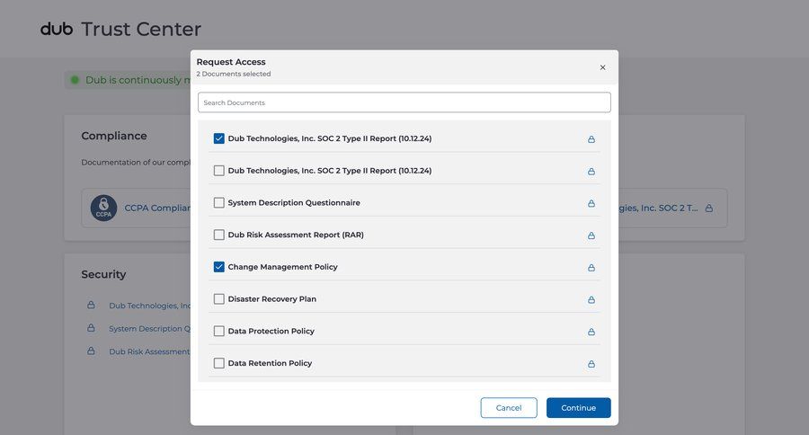The image size is (809, 435).
Task: Check the System Description Questionnaire checkbox
Action: (x=219, y=203)
